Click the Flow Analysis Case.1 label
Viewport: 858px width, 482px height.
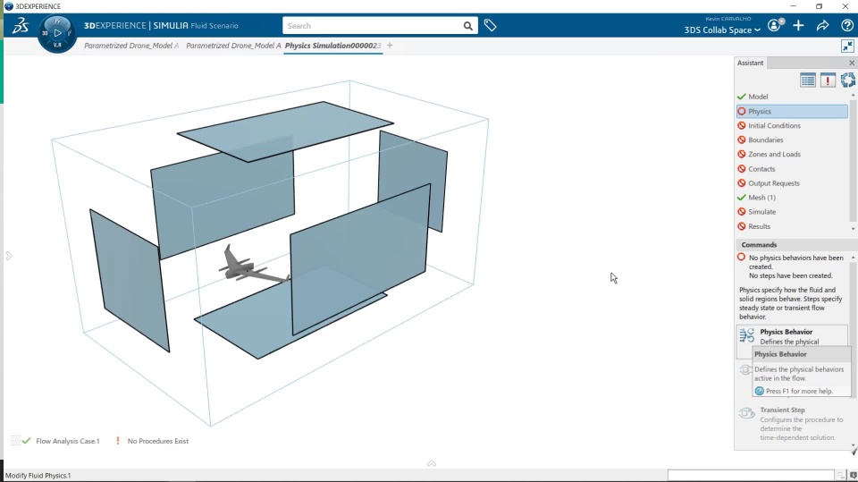pyautogui.click(x=68, y=441)
